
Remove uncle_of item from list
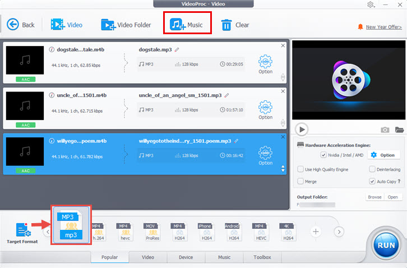[x=283, y=91]
